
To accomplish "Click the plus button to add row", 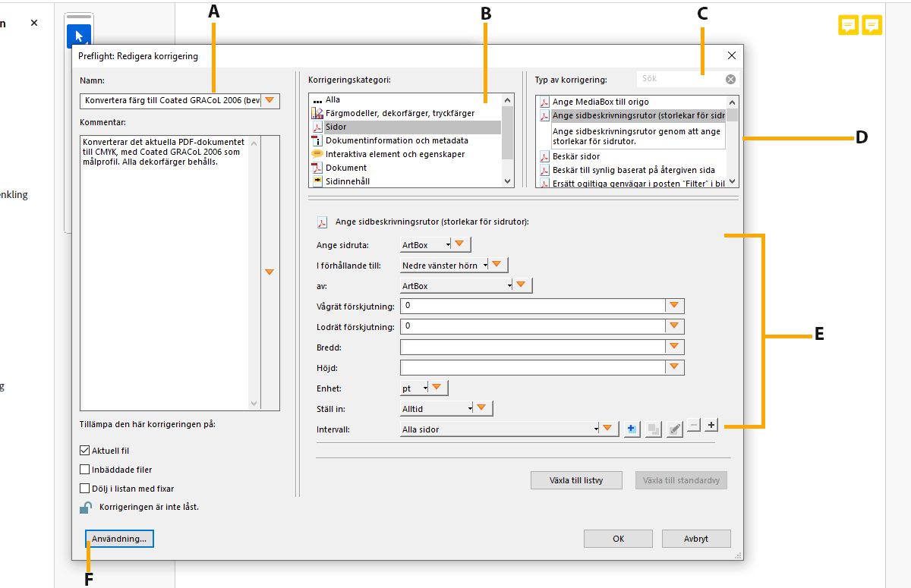I will [711, 426].
